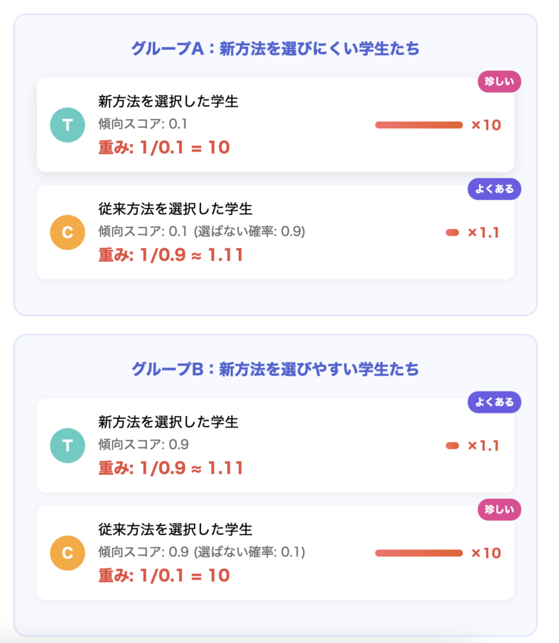This screenshot has width=559, height=643.
Task: Click 重み: 1/0.9 ≈ 1.11 text in Group B
Action: click(x=171, y=468)
